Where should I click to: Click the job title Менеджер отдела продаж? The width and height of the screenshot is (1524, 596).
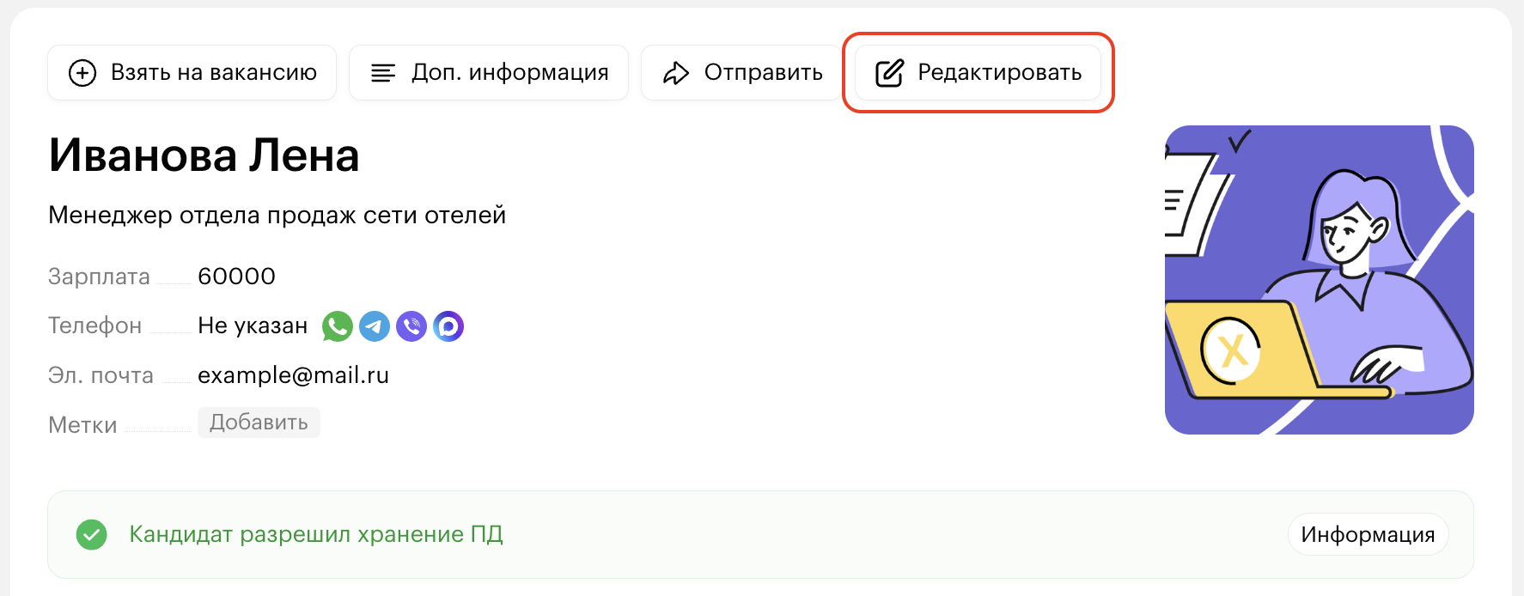277,215
